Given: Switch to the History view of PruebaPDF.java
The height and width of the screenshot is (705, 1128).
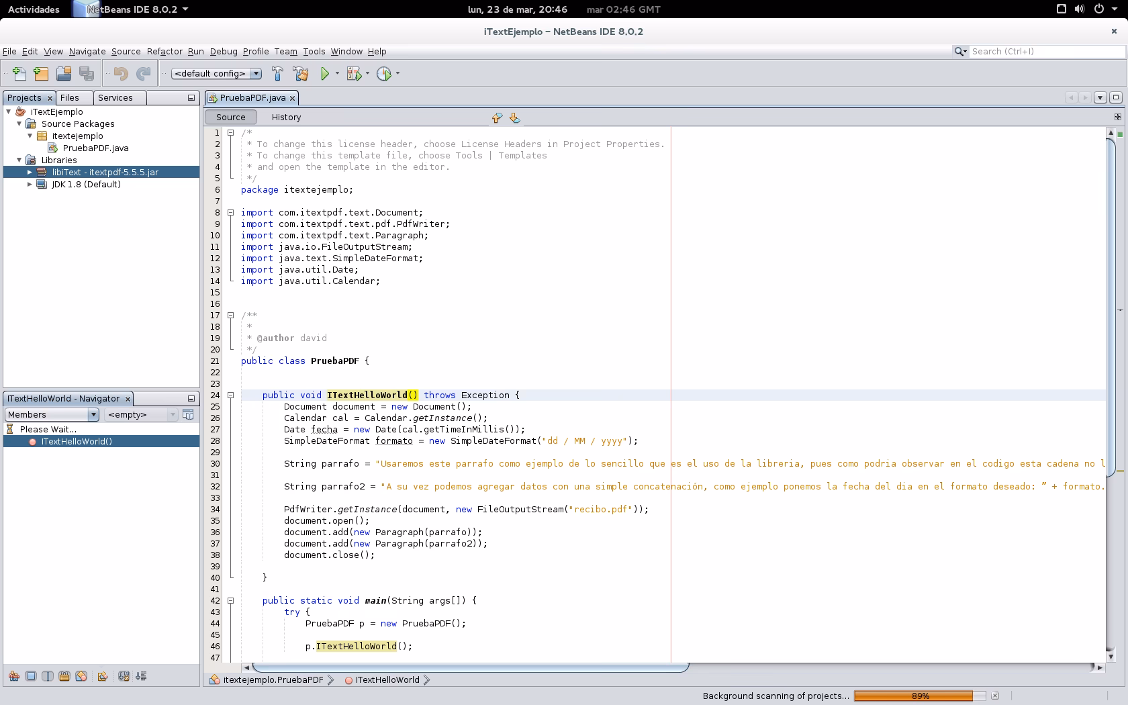Looking at the screenshot, I should click(x=286, y=117).
